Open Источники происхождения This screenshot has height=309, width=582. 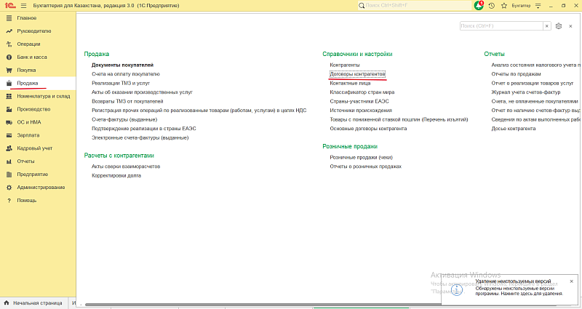coord(361,111)
